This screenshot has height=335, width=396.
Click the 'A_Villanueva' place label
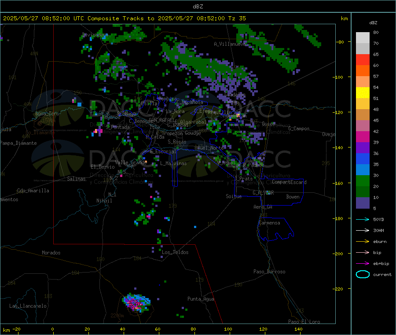pos(230,44)
